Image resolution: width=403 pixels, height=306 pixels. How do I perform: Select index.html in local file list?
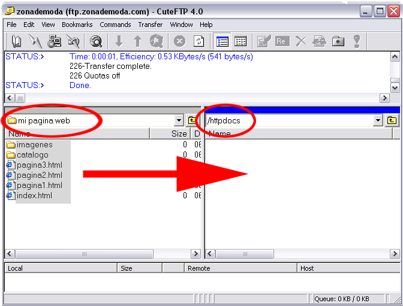tap(34, 196)
